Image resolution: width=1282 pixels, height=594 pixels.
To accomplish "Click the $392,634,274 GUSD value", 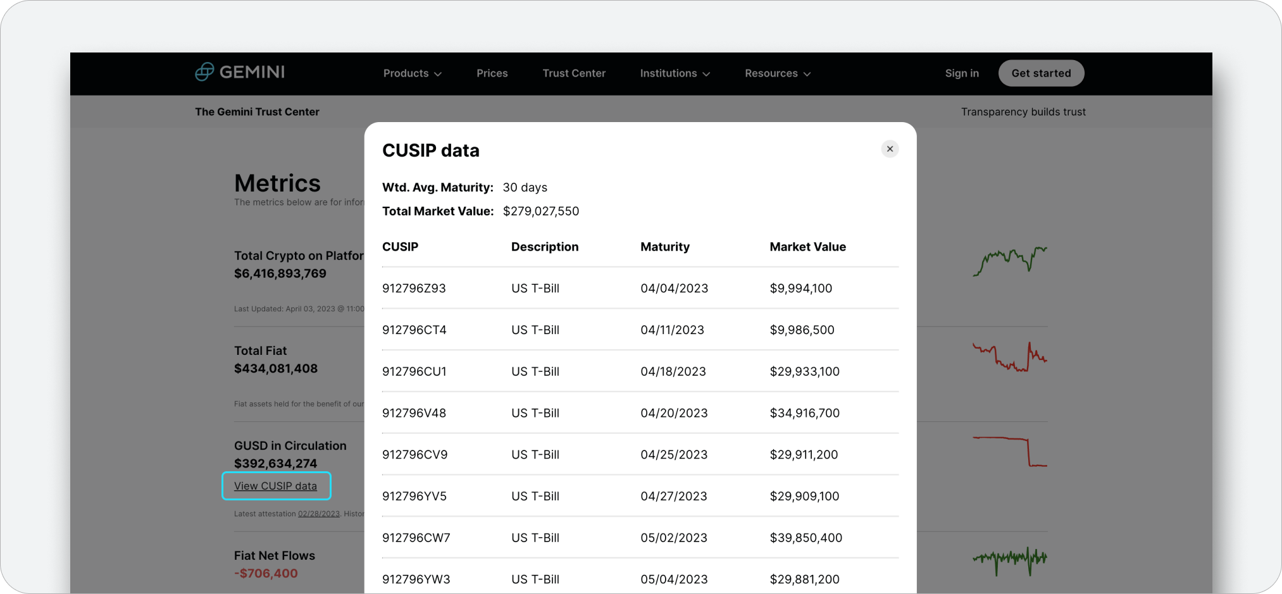I will pyautogui.click(x=275, y=464).
